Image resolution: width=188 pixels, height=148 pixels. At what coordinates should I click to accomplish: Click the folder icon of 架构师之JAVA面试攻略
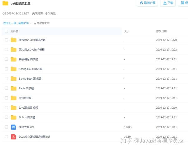click(x=13, y=40)
